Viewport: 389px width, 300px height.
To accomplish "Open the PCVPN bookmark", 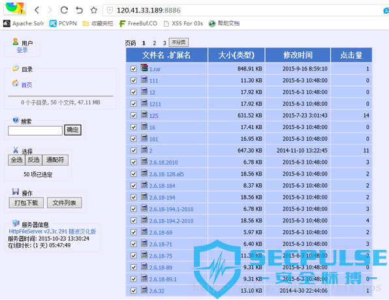I will (x=63, y=23).
